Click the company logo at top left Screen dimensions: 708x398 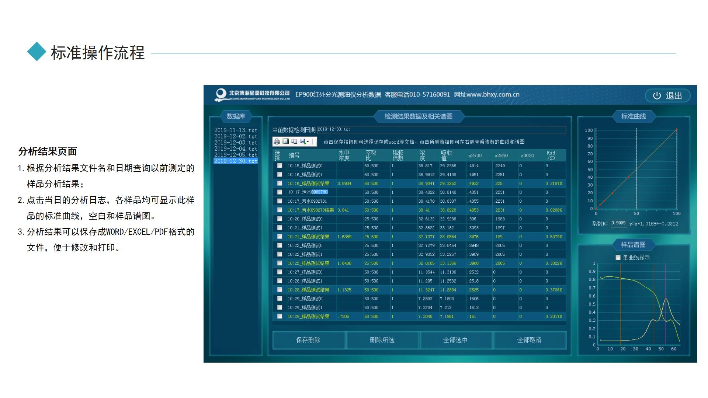pos(221,94)
